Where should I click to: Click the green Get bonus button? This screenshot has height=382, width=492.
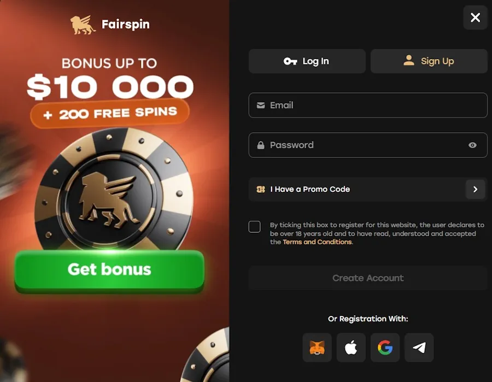pos(109,271)
